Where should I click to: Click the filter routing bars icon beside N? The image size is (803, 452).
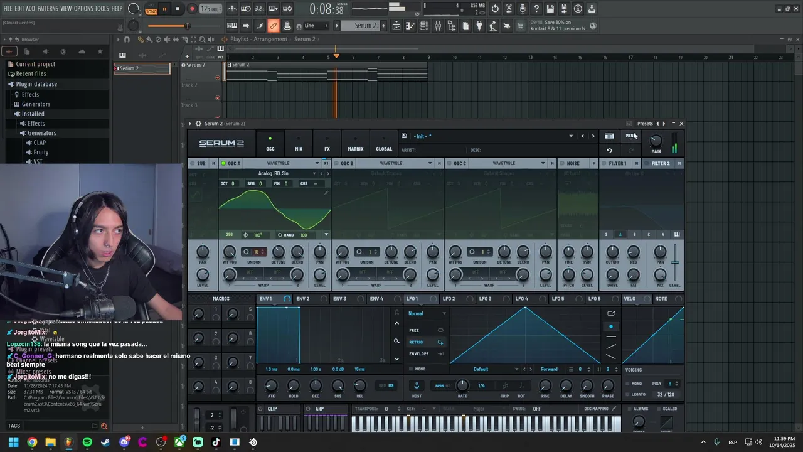pos(677,235)
